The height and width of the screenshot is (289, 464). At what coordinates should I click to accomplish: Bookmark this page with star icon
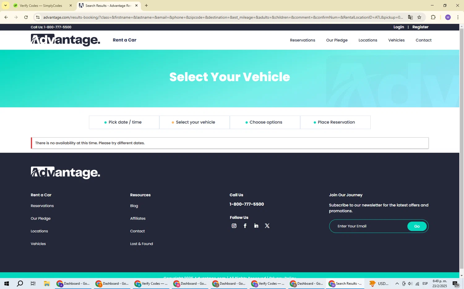[419, 17]
